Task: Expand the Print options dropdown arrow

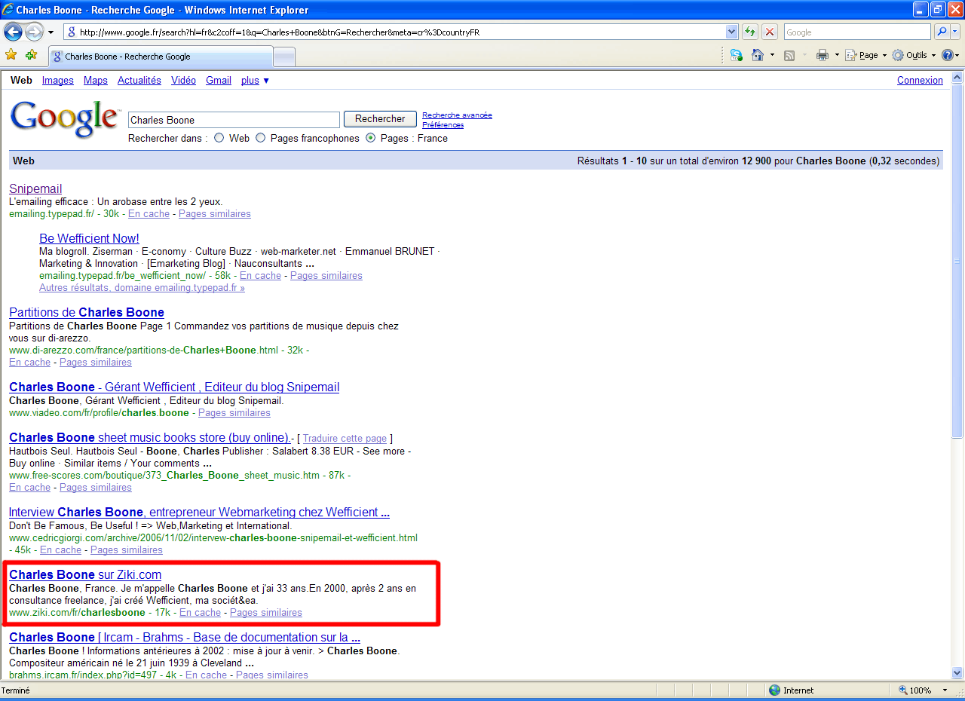Action: [837, 55]
